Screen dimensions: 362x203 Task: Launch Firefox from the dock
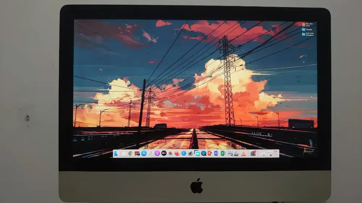177,153
